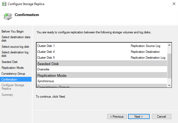Click the Confirmation page heading
Viewport: 178px width, 123px height.
27,15
